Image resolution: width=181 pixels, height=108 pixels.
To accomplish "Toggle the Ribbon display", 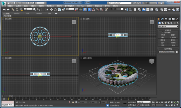I will pyautogui.click(x=144, y=10).
